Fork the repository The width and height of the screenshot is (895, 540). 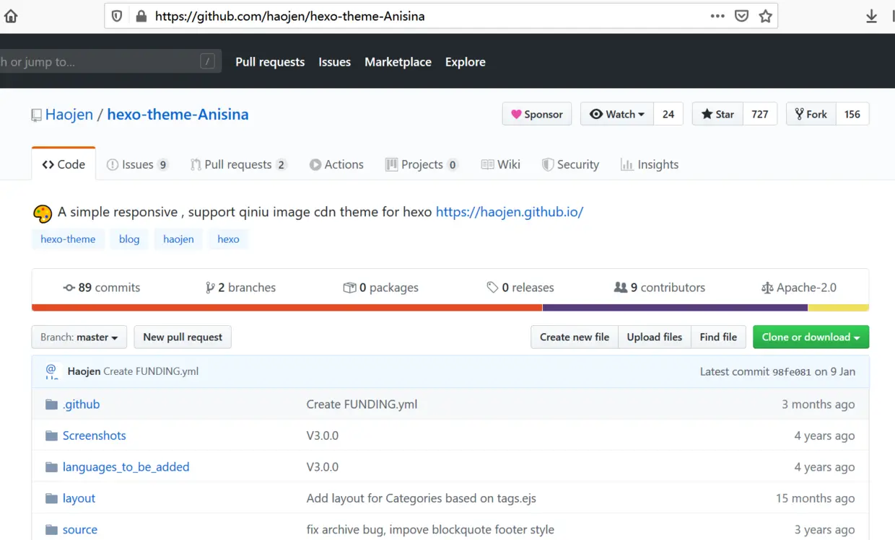click(811, 114)
